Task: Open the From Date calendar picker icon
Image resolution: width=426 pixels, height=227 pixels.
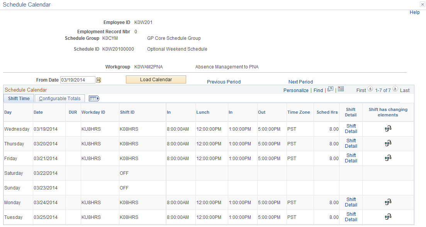Action: click(98, 80)
